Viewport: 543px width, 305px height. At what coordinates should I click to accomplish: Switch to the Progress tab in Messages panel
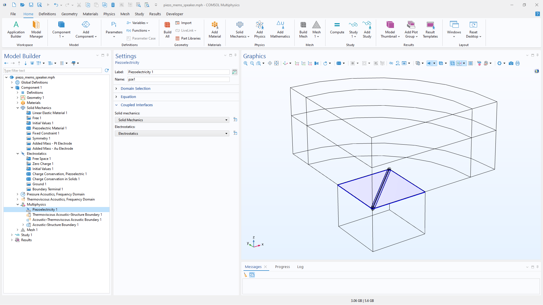[282, 267]
